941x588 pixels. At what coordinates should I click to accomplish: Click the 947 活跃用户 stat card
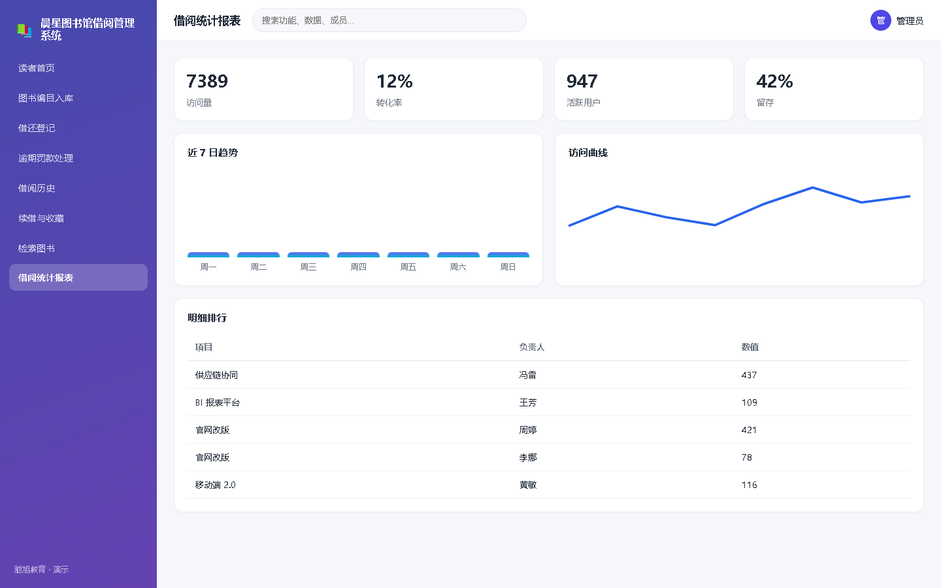click(x=644, y=90)
